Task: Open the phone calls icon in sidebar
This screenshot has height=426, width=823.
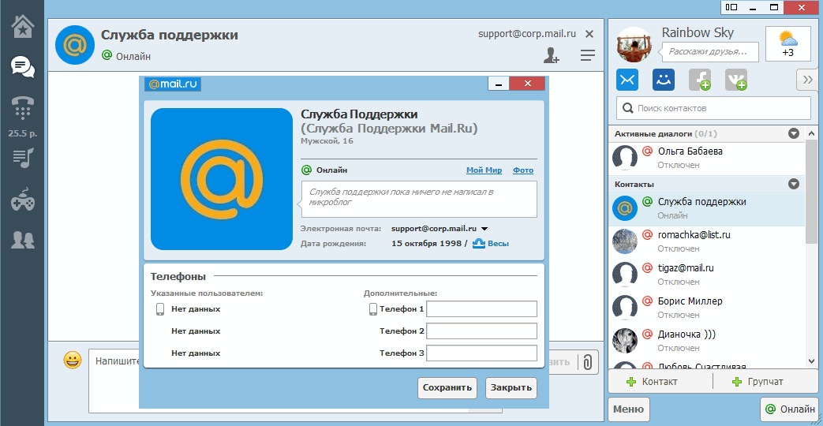Action: point(23,108)
